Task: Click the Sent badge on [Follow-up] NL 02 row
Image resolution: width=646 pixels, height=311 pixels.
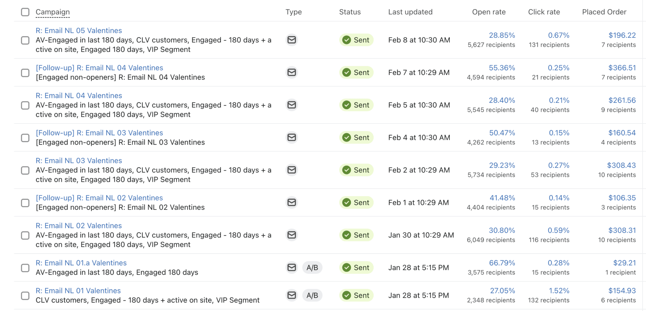Action: coord(356,202)
